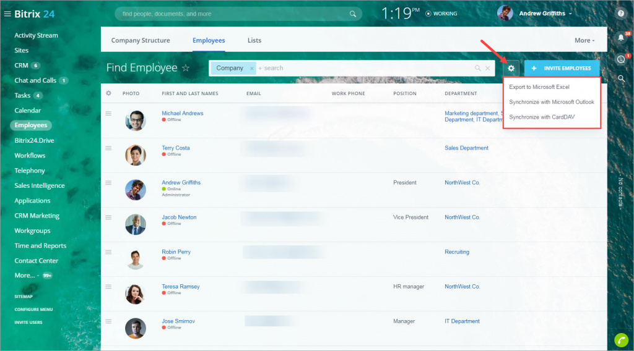Open row menu for Teresa Ramsey
This screenshot has width=634, height=351.
click(x=108, y=287)
